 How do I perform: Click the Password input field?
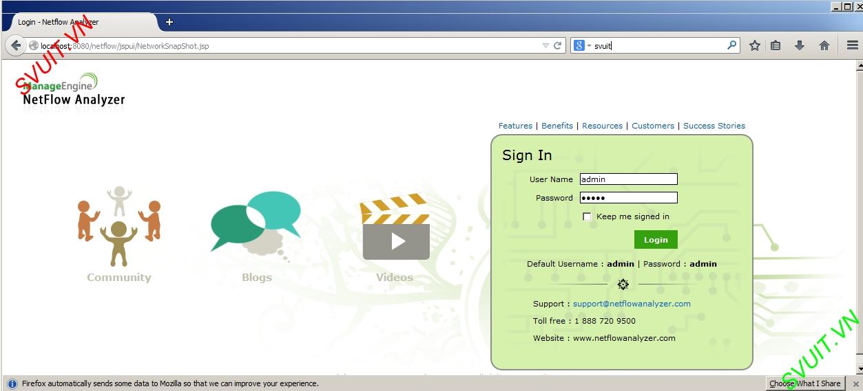(628, 198)
